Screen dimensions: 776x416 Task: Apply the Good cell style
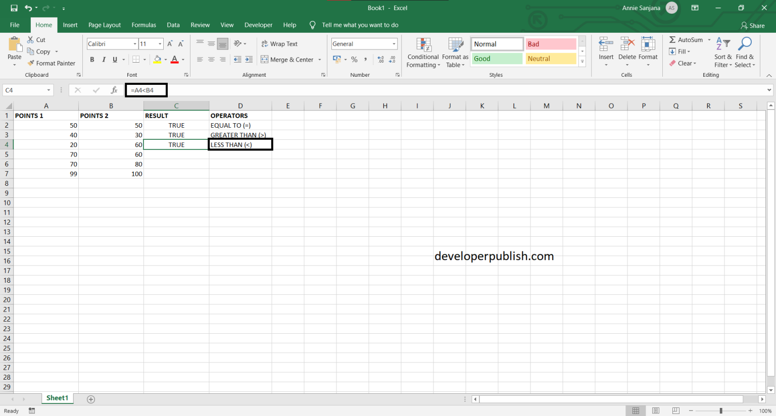point(497,59)
